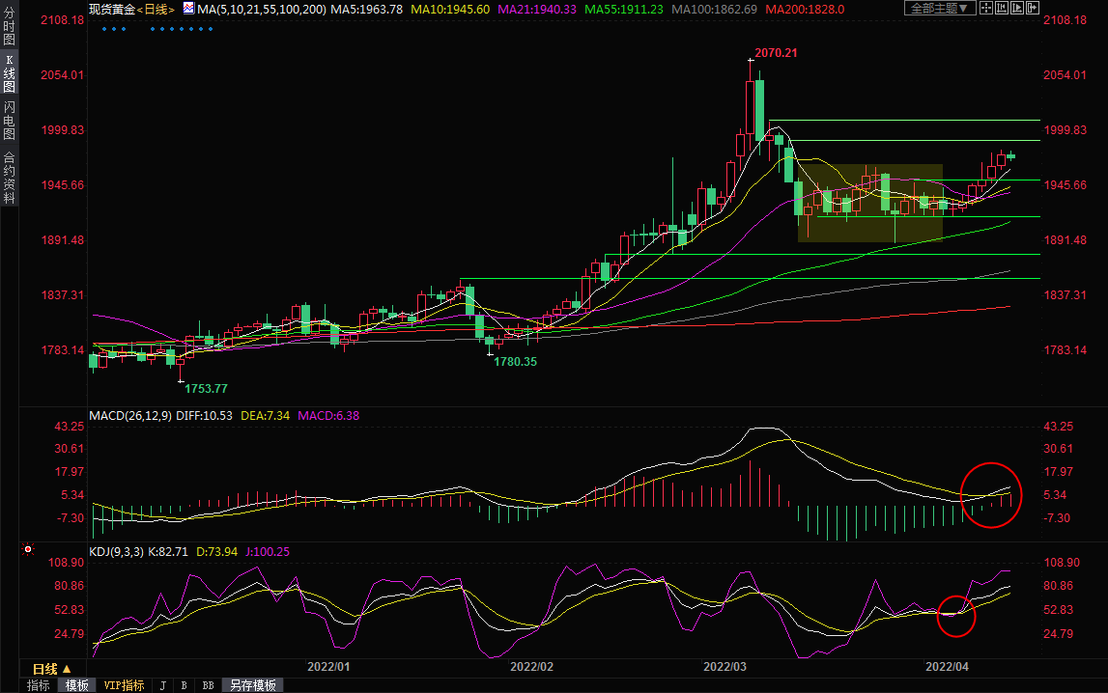Click the small KDJ settings icon left of the KDJ label
Image resolution: width=1108 pixels, height=693 pixels.
point(28,550)
